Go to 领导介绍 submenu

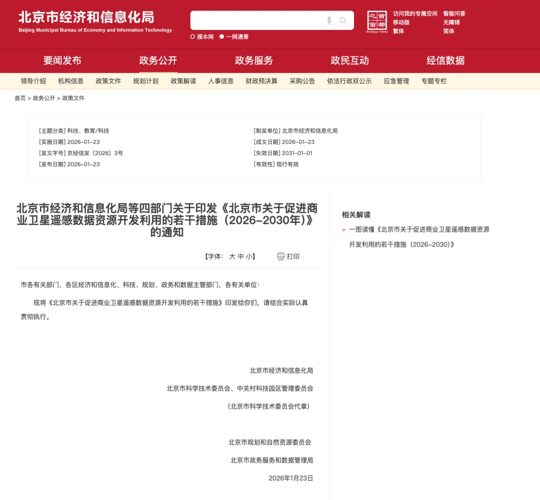pyautogui.click(x=33, y=81)
